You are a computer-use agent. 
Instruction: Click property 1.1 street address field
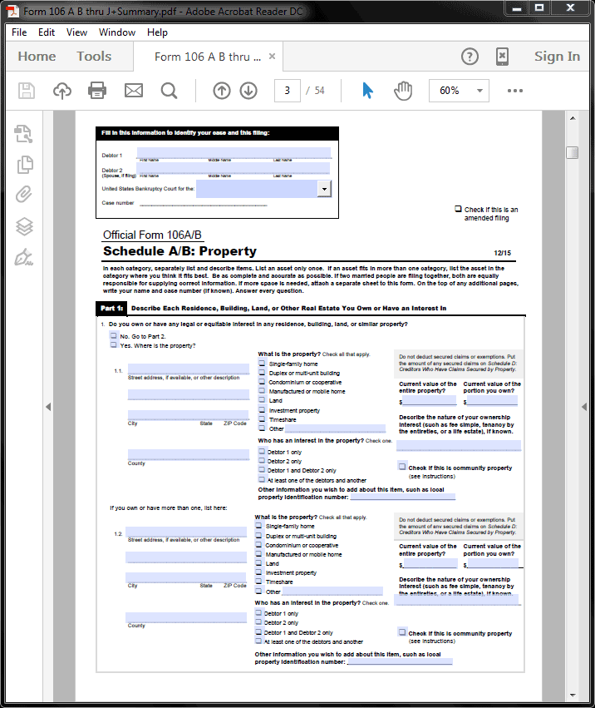(189, 369)
